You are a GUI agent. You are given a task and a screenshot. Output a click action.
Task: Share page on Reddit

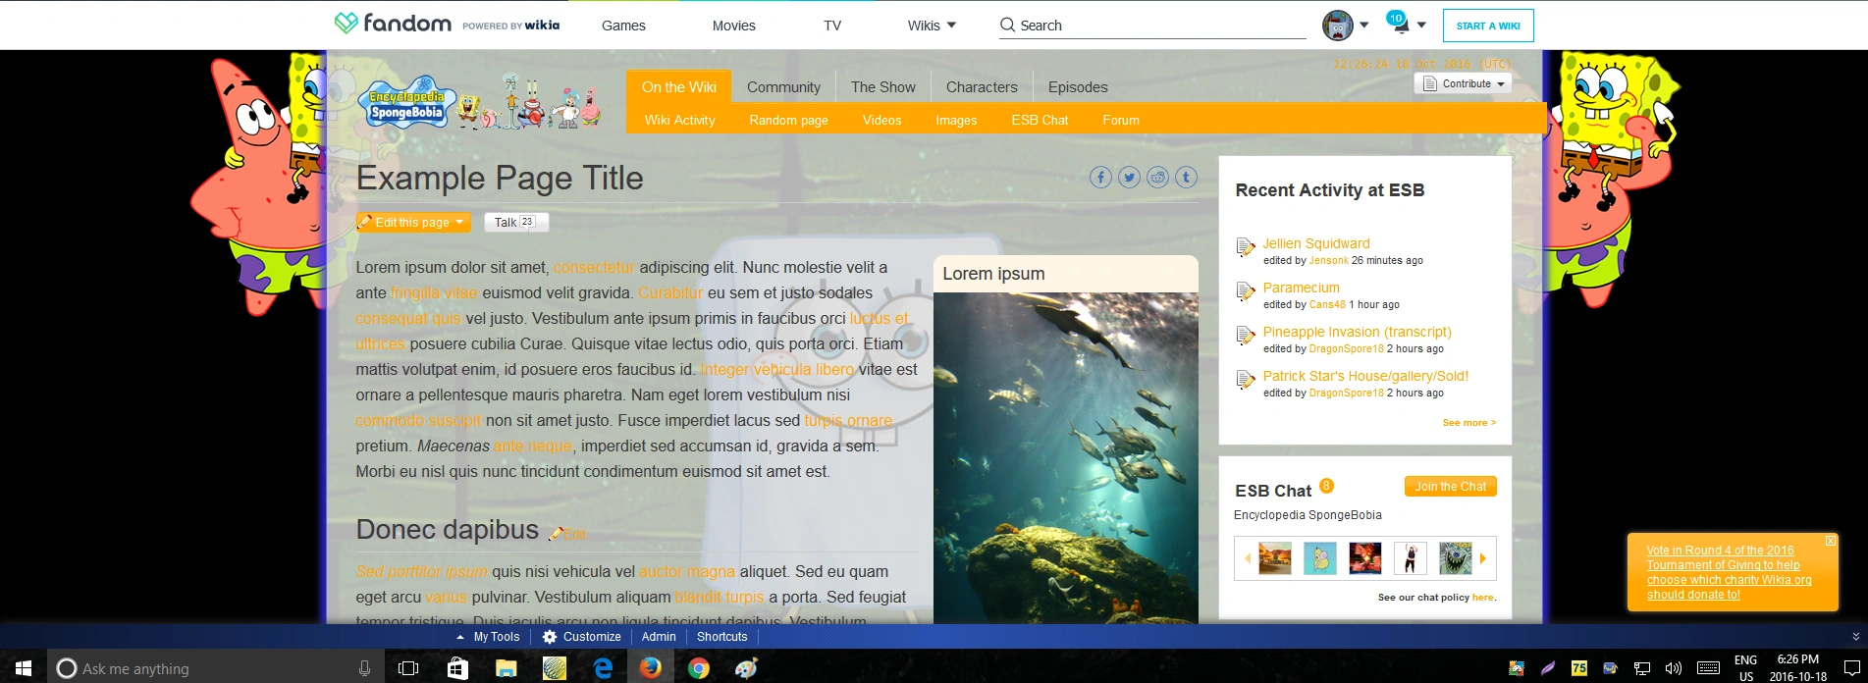pos(1158,178)
